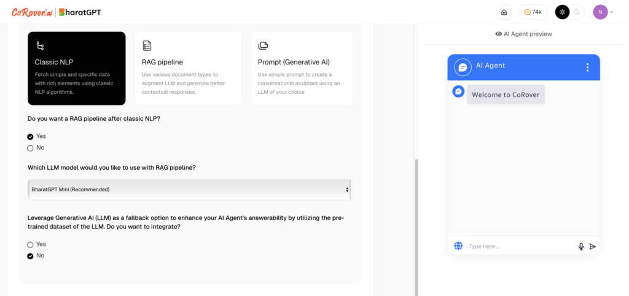Screen dimensions: 629x296
Task: Click the AI Agent chat bubble avatar
Action: tap(462, 67)
